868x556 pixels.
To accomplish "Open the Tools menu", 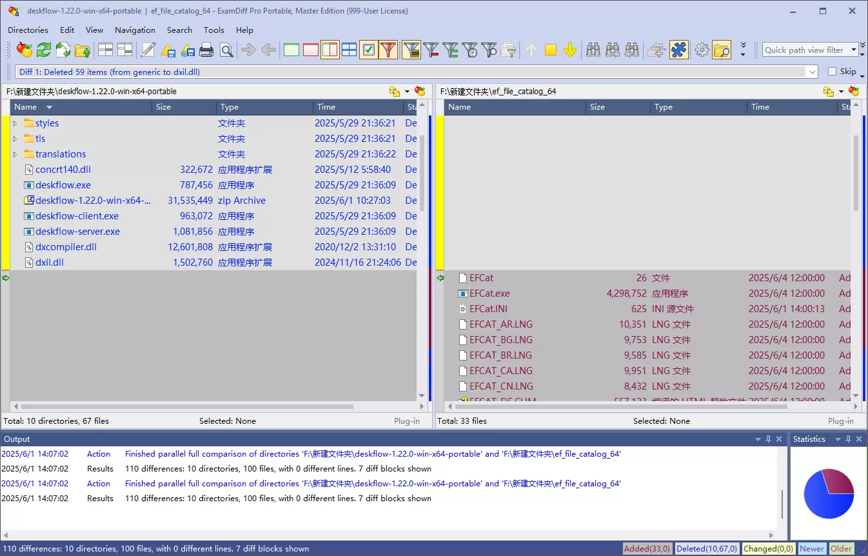I will pos(213,30).
